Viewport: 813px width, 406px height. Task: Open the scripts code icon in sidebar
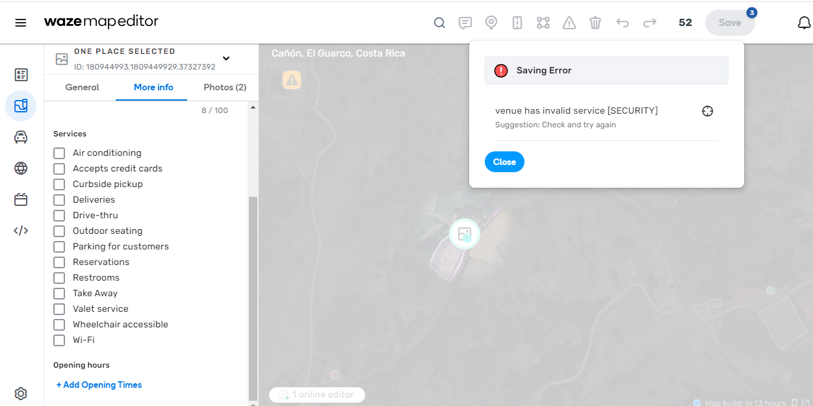click(21, 231)
